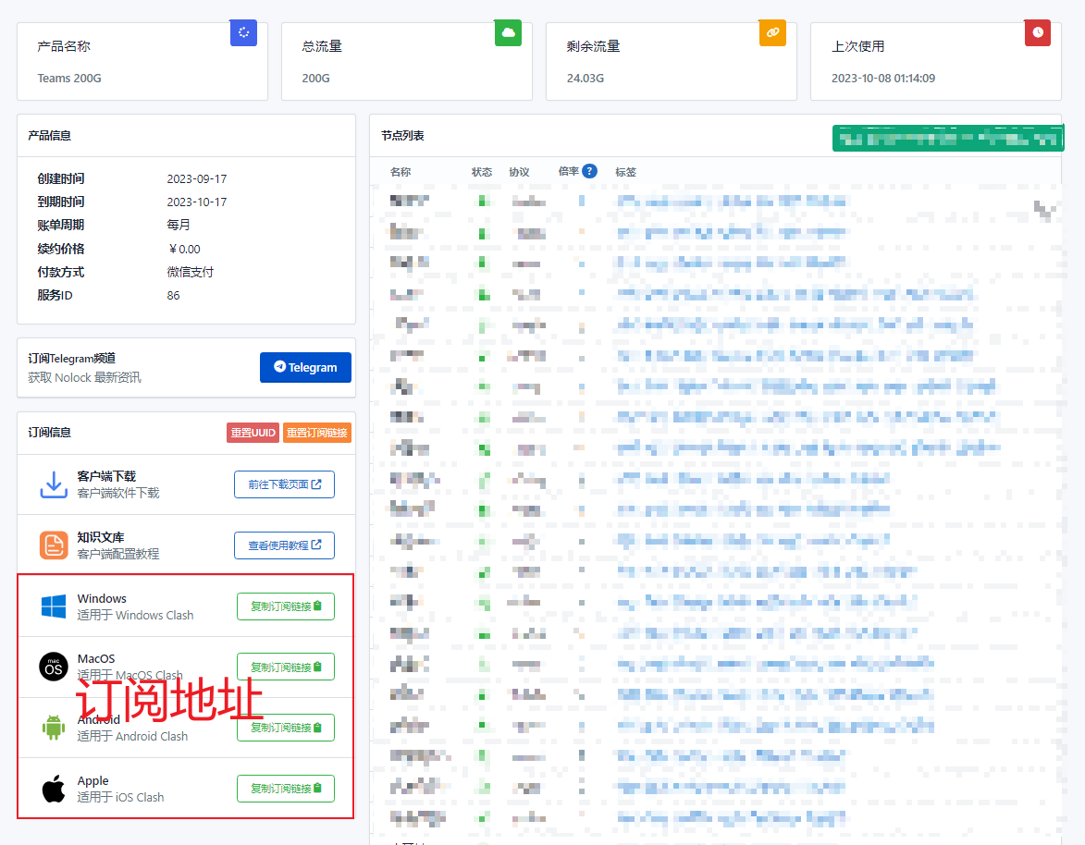Click the orange document icon for 知识文库
Viewport: 1085px width, 845px height.
(x=54, y=545)
